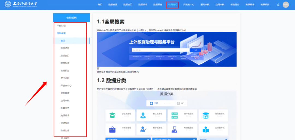Open 资源概况 in the top navigation
Viewport: 295px width, 140px height.
tap(250, 5)
